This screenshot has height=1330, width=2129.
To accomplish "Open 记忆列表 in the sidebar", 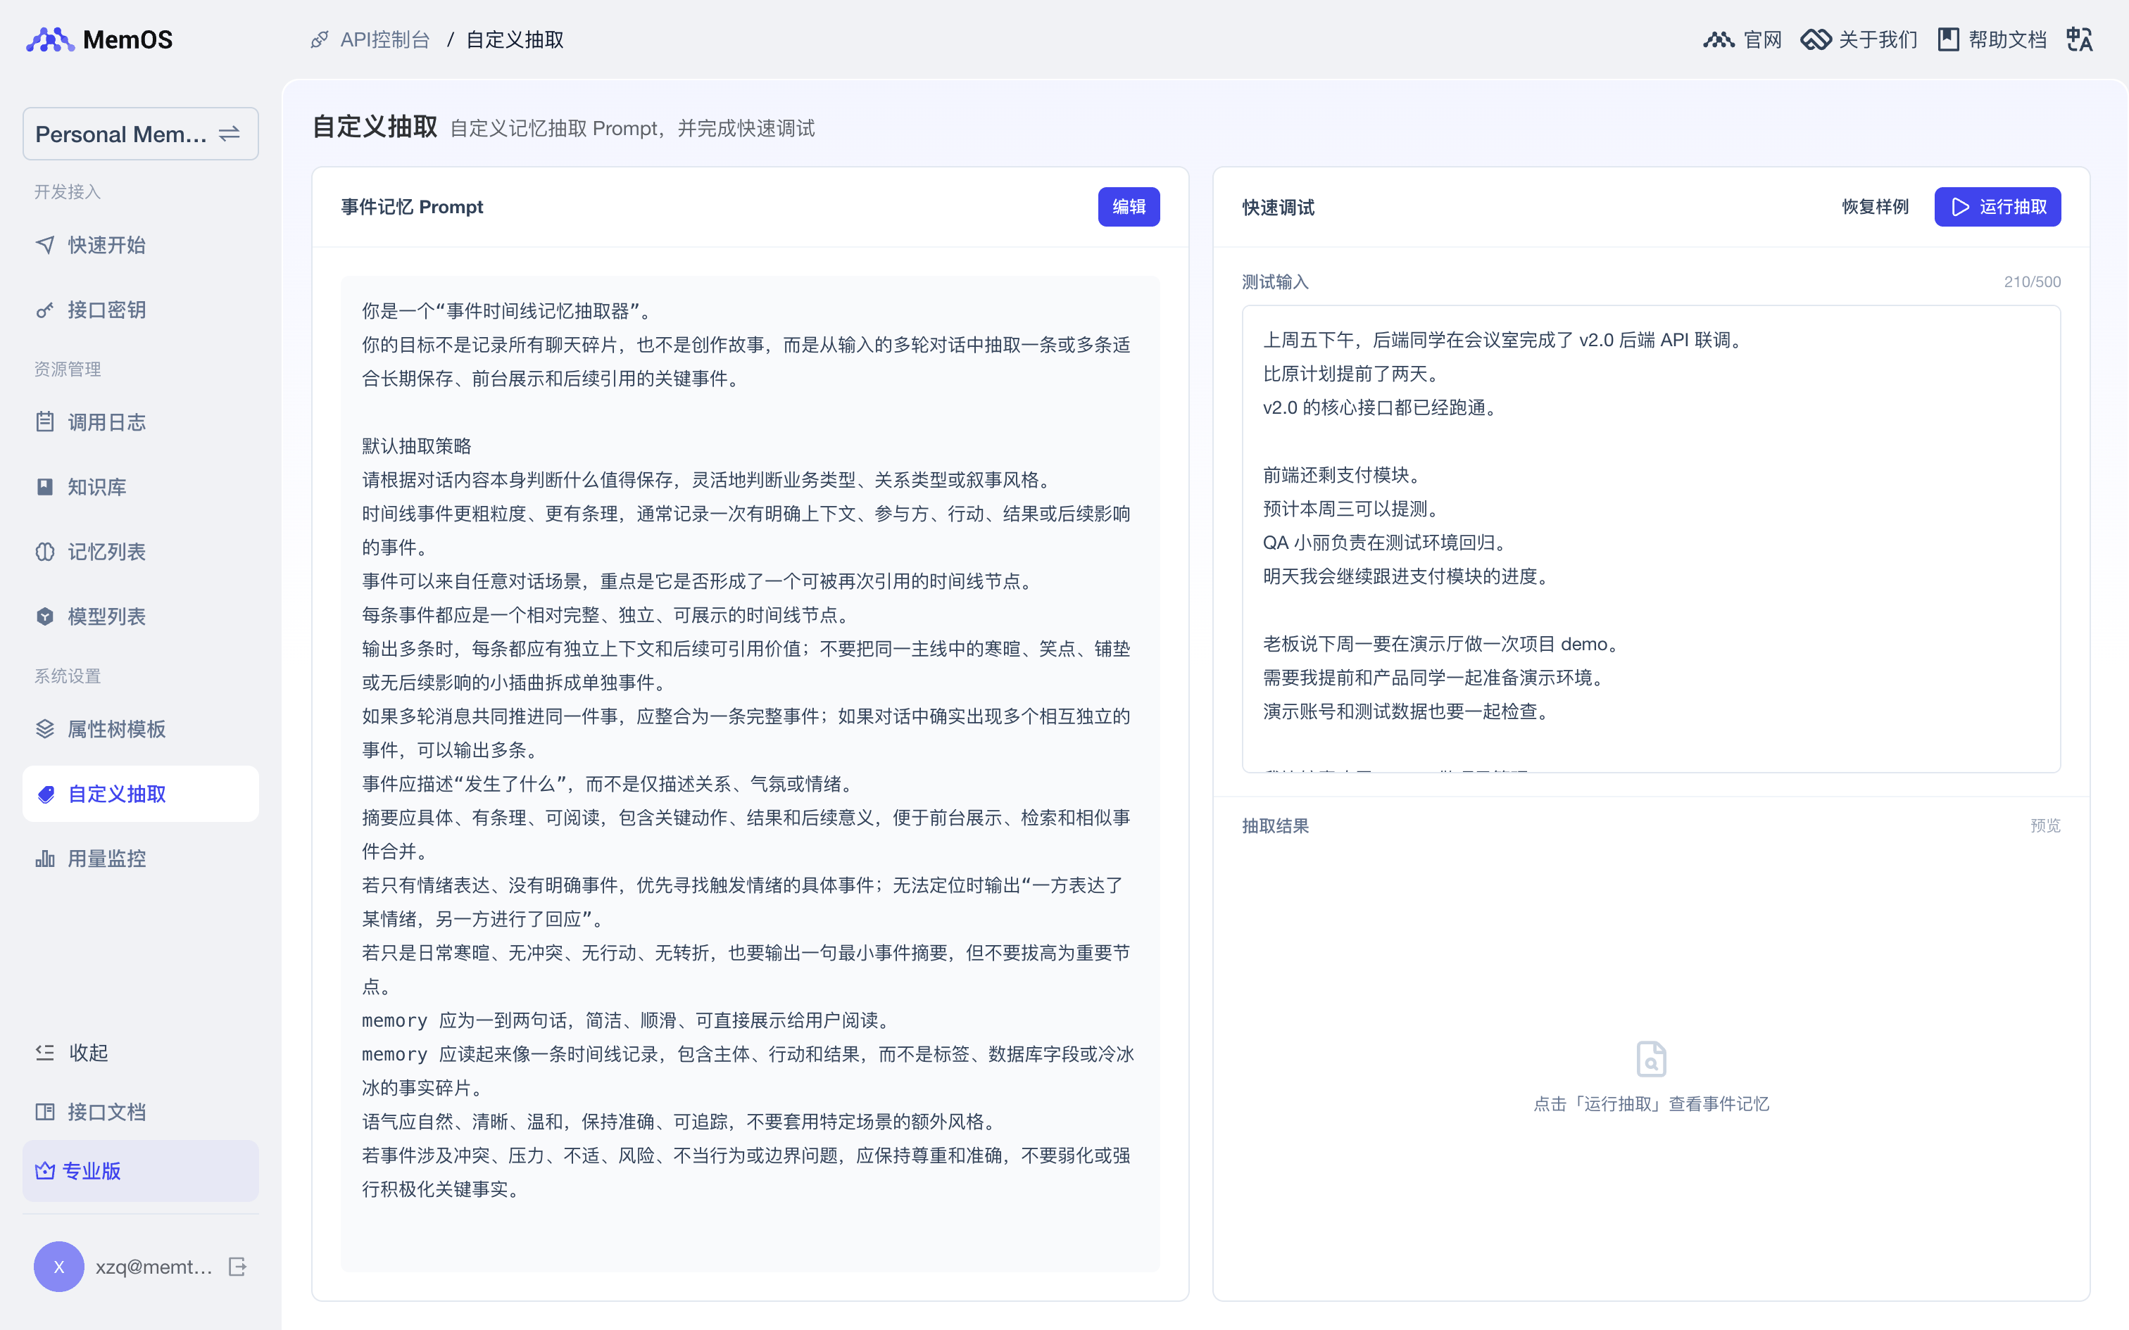I will 141,552.
